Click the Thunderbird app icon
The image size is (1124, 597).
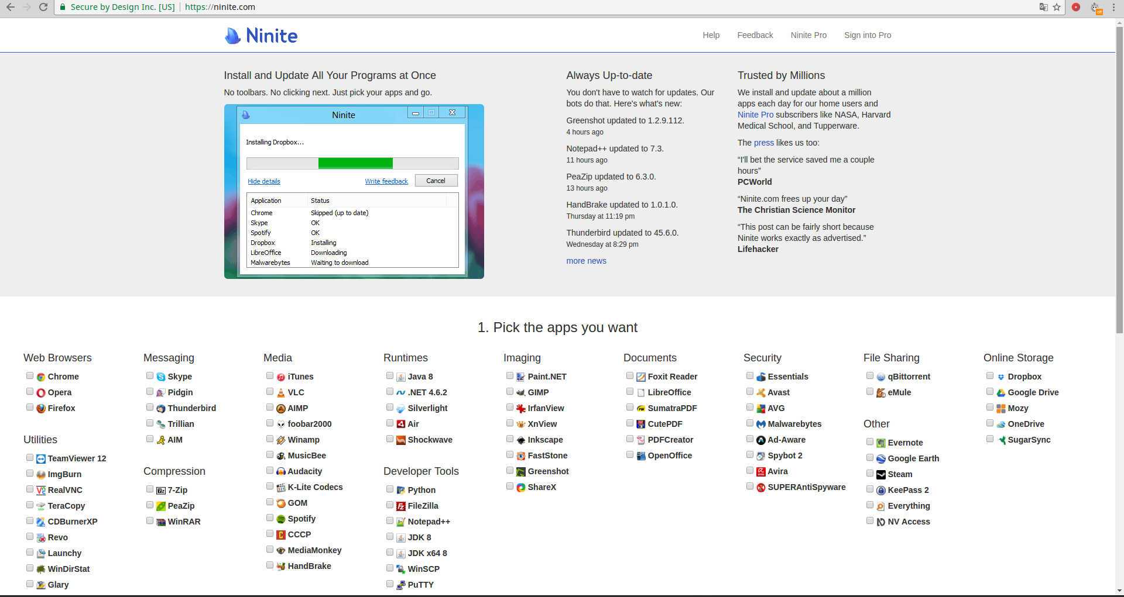click(x=161, y=409)
